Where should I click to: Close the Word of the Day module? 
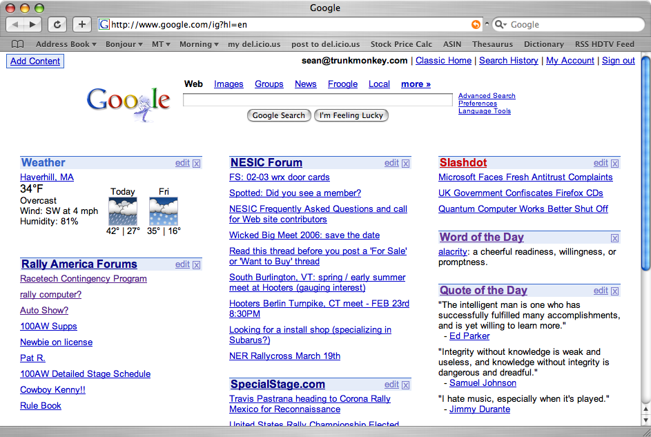coord(615,238)
